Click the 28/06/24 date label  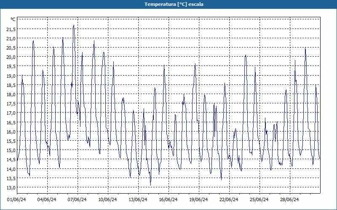tap(289, 199)
